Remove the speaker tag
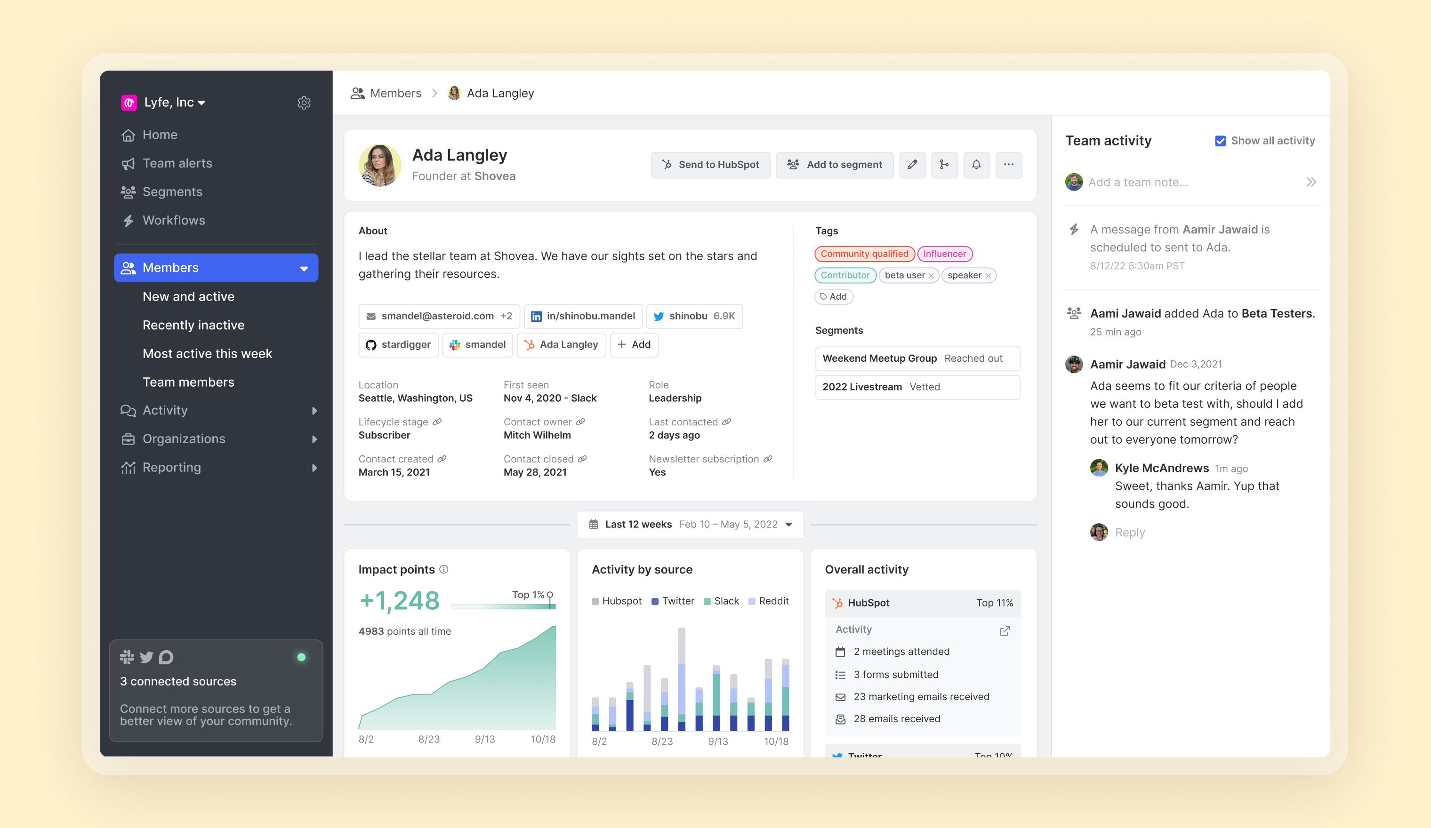 point(989,276)
